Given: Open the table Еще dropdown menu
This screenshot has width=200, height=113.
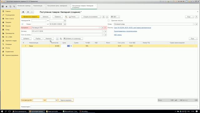Looking at the screenshot, I should (x=193, y=39).
